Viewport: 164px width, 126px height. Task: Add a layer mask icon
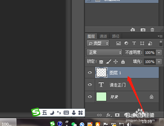(x=117, y=115)
